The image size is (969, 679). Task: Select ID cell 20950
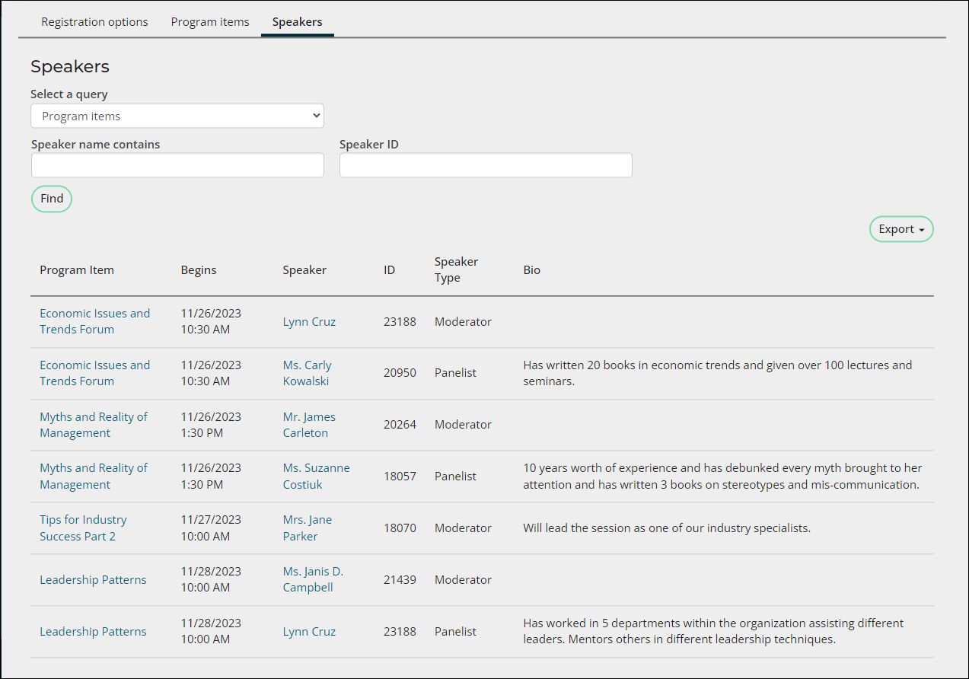point(400,373)
